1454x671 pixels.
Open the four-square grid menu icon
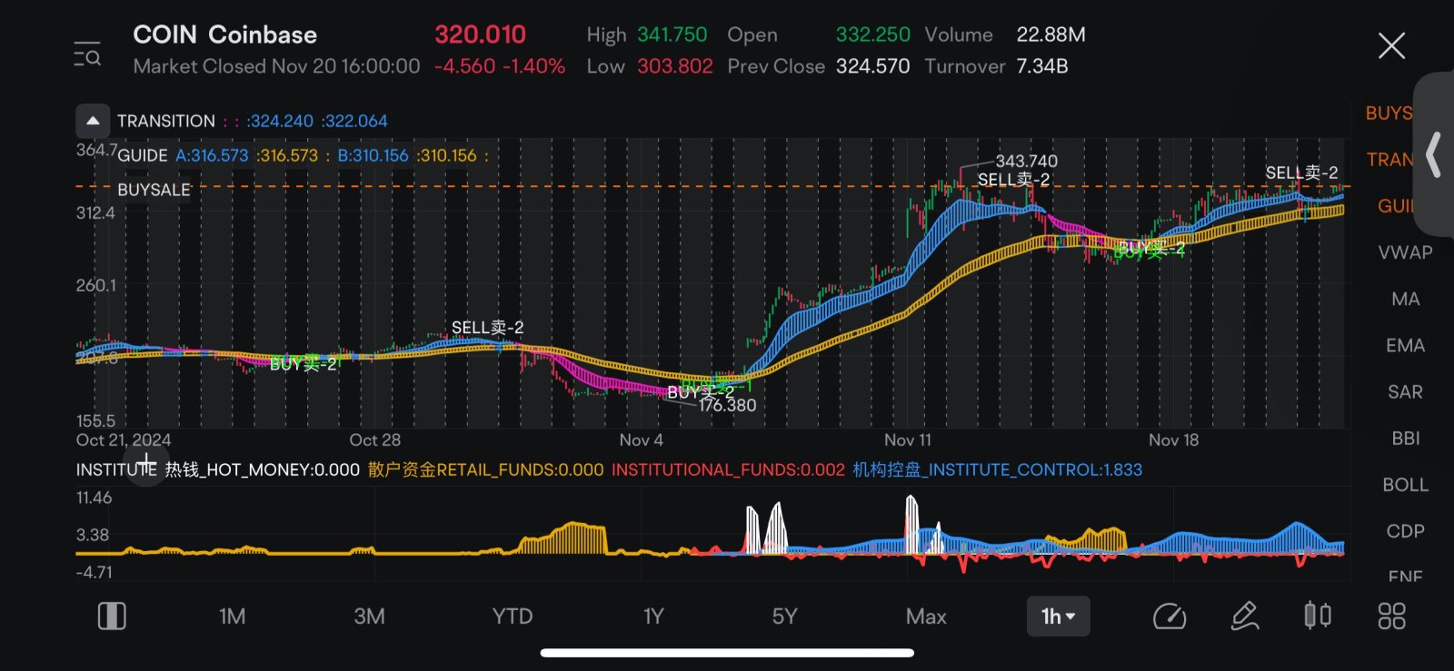(x=1391, y=616)
